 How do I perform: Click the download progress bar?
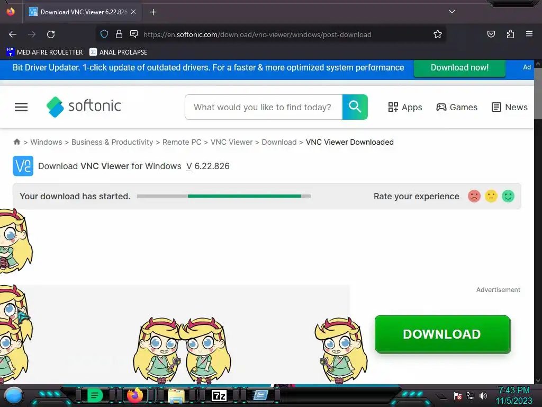point(224,196)
